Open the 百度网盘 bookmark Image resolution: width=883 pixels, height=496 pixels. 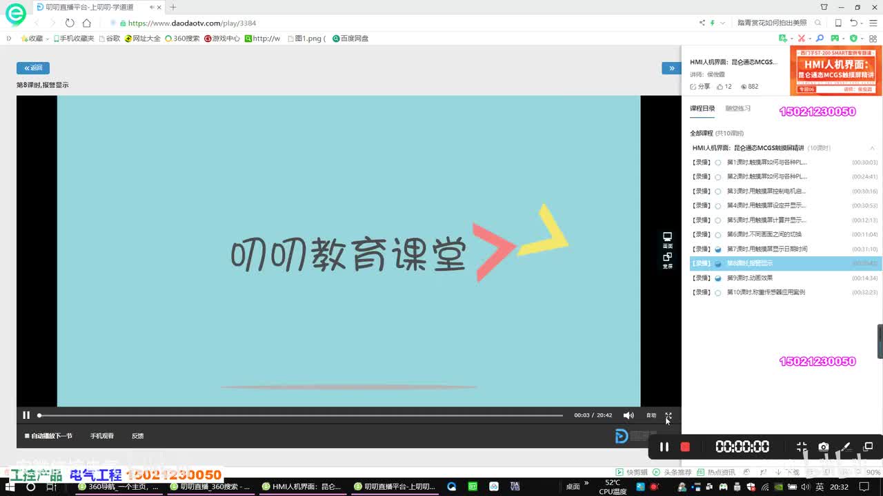[350, 39]
